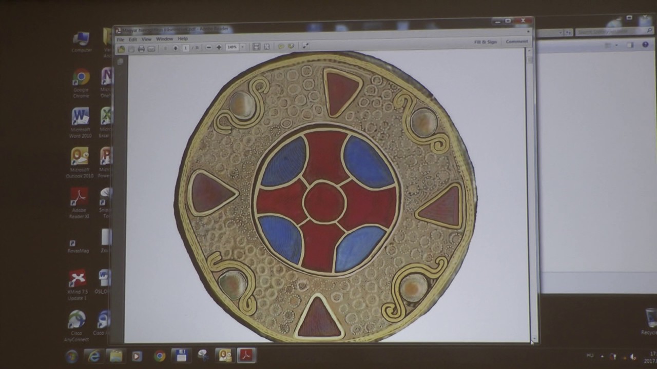
Task: Open Internet Explorer from the taskbar
Action: pos(94,356)
